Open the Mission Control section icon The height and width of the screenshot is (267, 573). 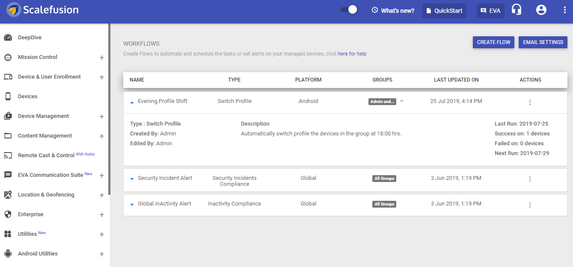click(8, 57)
